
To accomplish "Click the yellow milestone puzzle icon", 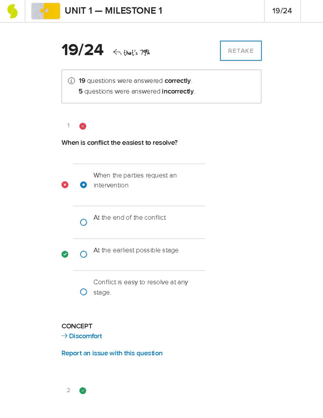I will coord(45,11).
